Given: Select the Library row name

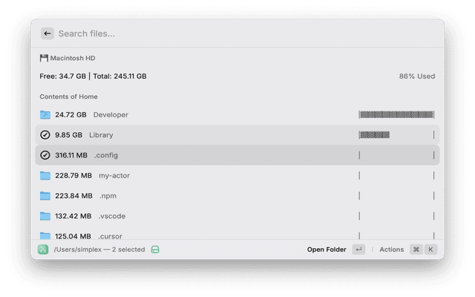Looking at the screenshot, I should pyautogui.click(x=101, y=135).
